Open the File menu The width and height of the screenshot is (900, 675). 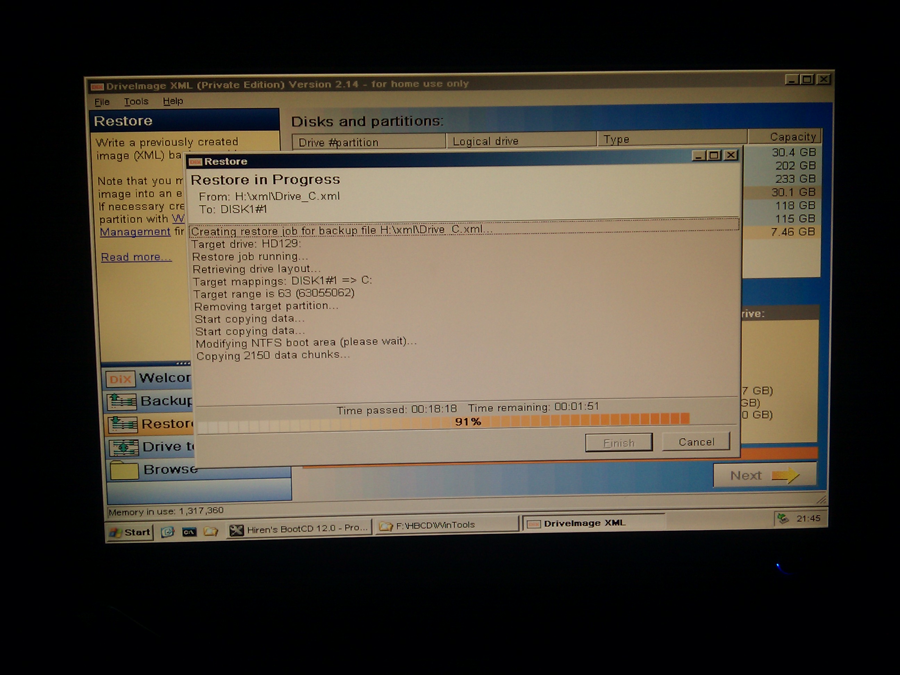click(x=102, y=102)
